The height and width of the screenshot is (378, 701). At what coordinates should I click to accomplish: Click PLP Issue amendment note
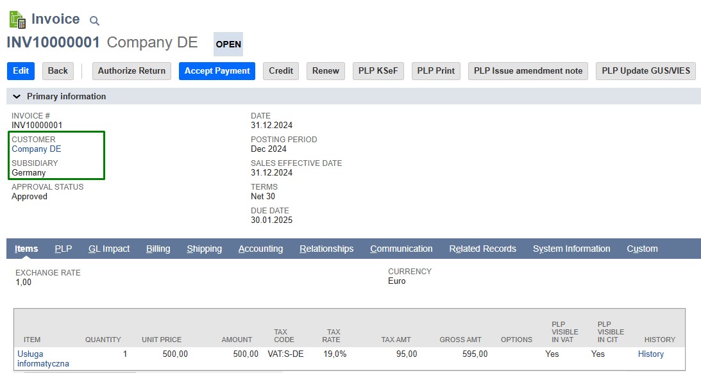click(x=528, y=71)
